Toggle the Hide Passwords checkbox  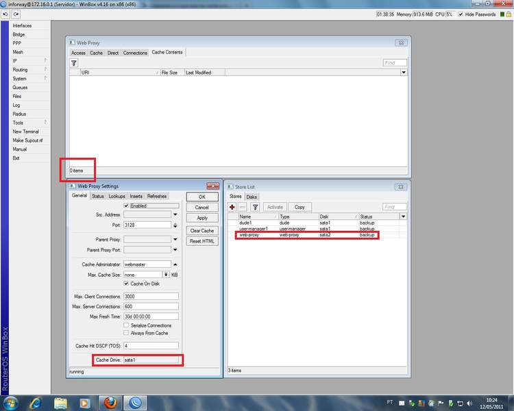[x=461, y=14]
